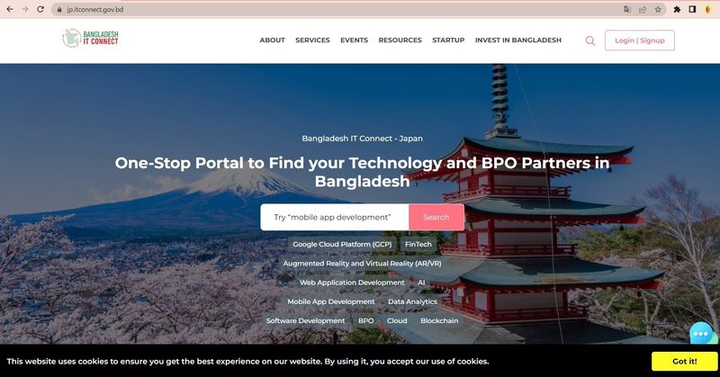
Task: Click the Login | Signup button
Action: 640,40
